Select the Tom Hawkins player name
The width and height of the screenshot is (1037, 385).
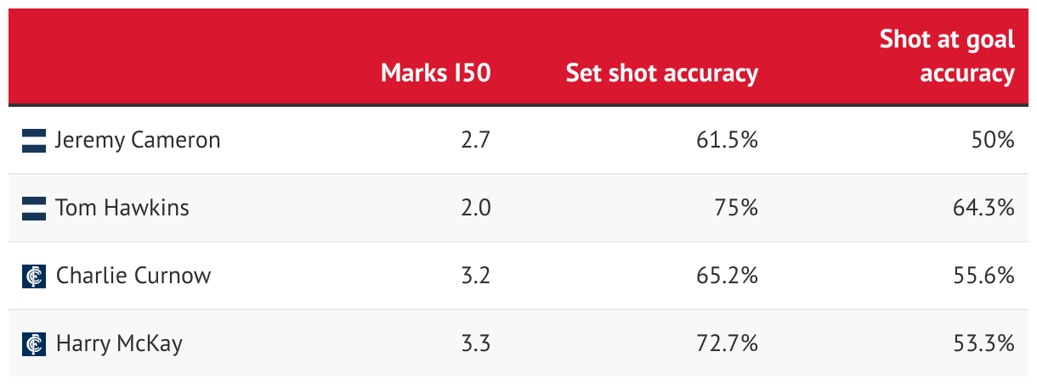[122, 208]
